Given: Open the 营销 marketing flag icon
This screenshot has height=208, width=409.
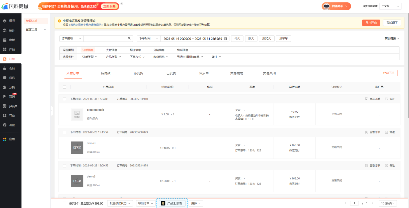Looking at the screenshot, I should coord(5,97).
